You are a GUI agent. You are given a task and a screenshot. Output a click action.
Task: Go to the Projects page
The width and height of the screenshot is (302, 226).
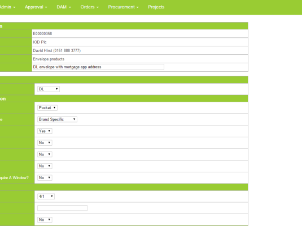coord(156,7)
